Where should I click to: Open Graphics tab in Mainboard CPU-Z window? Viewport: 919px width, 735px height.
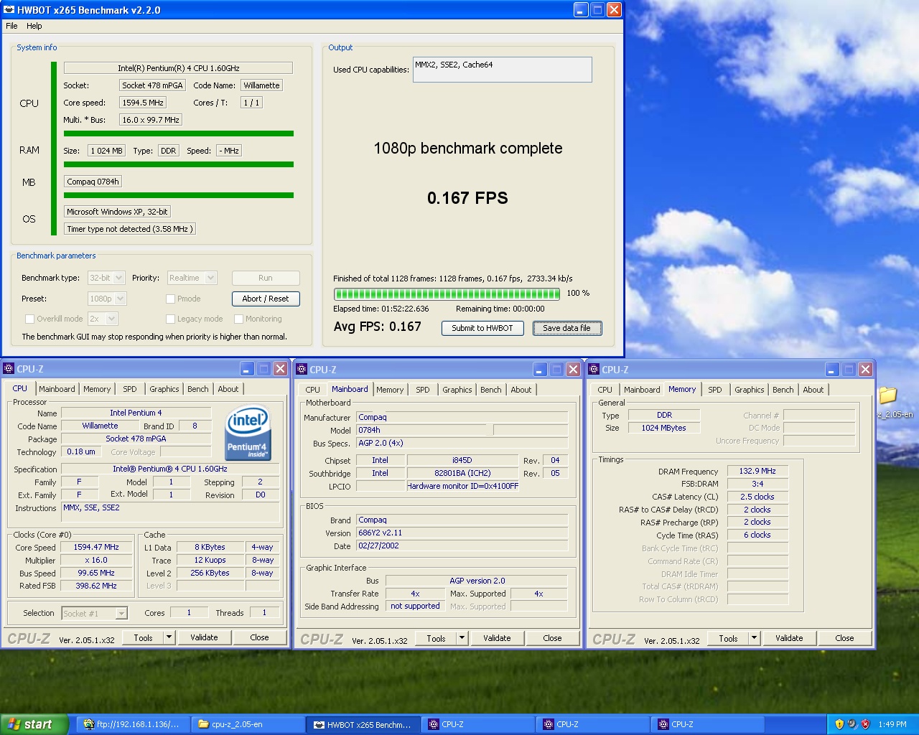tap(457, 390)
